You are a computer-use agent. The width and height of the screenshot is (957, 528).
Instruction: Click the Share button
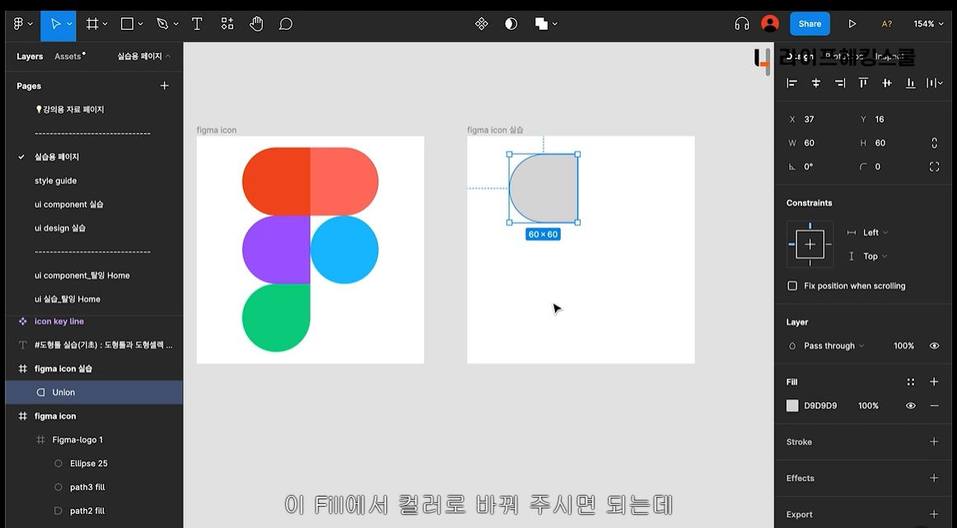[810, 24]
